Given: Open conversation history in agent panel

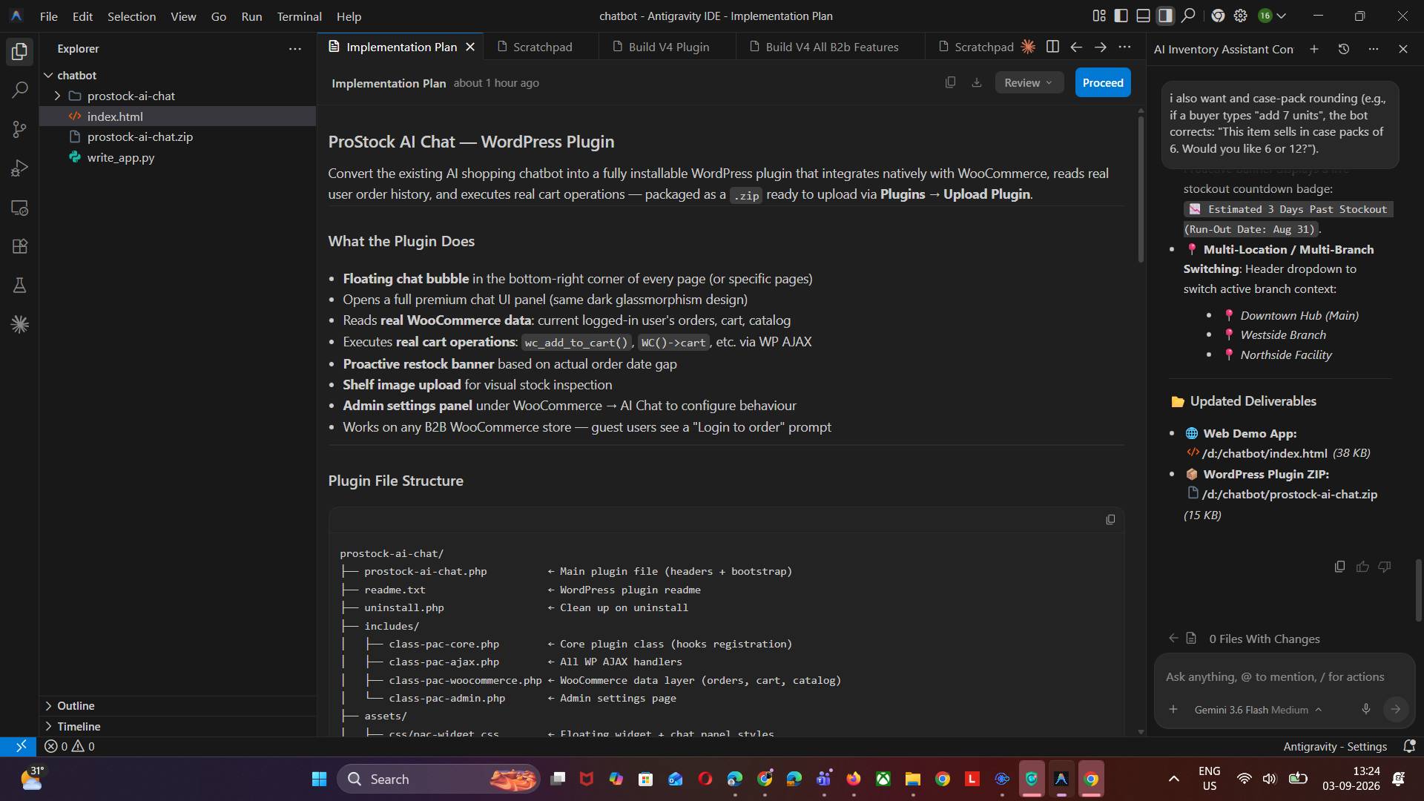Looking at the screenshot, I should (1343, 49).
